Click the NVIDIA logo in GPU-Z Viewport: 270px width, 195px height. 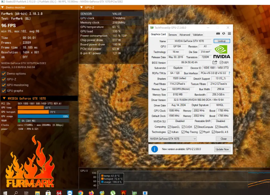click(222, 52)
